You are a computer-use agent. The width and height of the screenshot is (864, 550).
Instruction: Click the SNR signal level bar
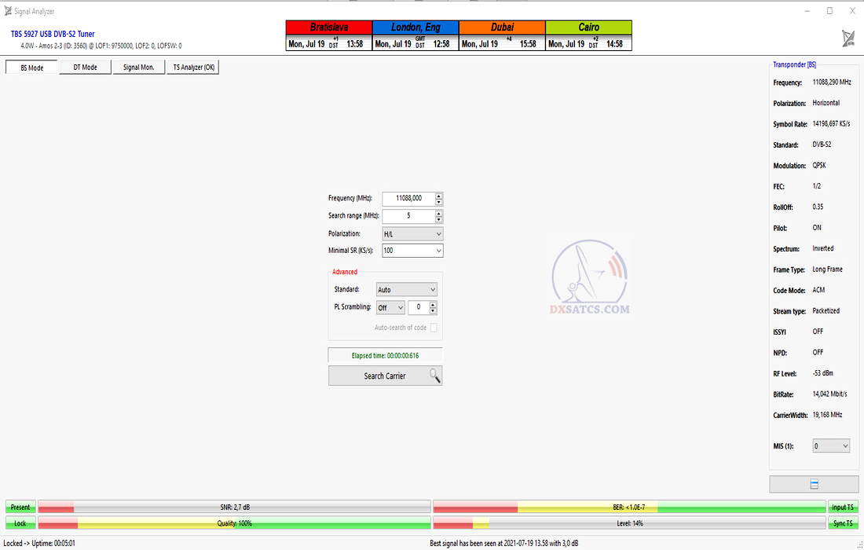coord(234,508)
